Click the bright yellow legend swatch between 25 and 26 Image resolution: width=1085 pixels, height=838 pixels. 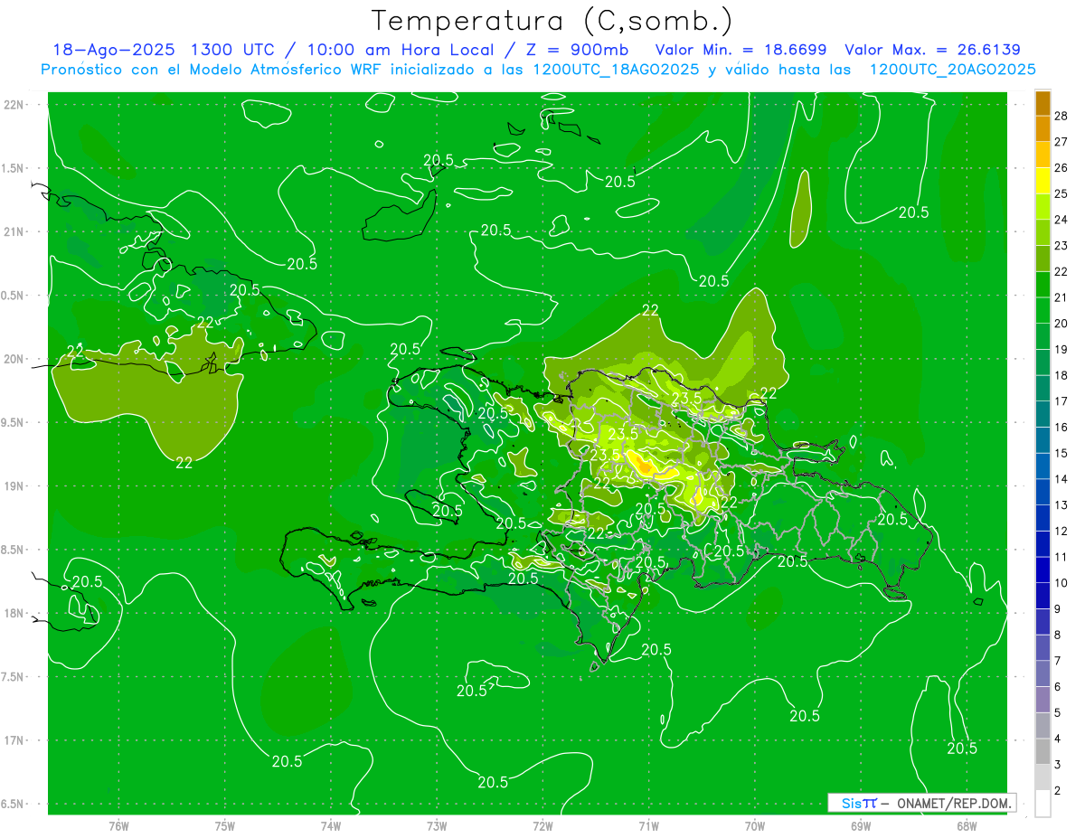[x=1043, y=181]
